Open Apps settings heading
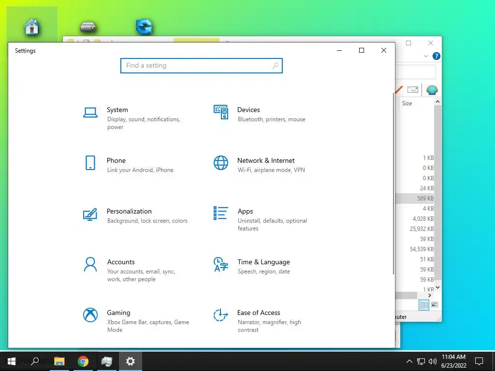 (245, 212)
